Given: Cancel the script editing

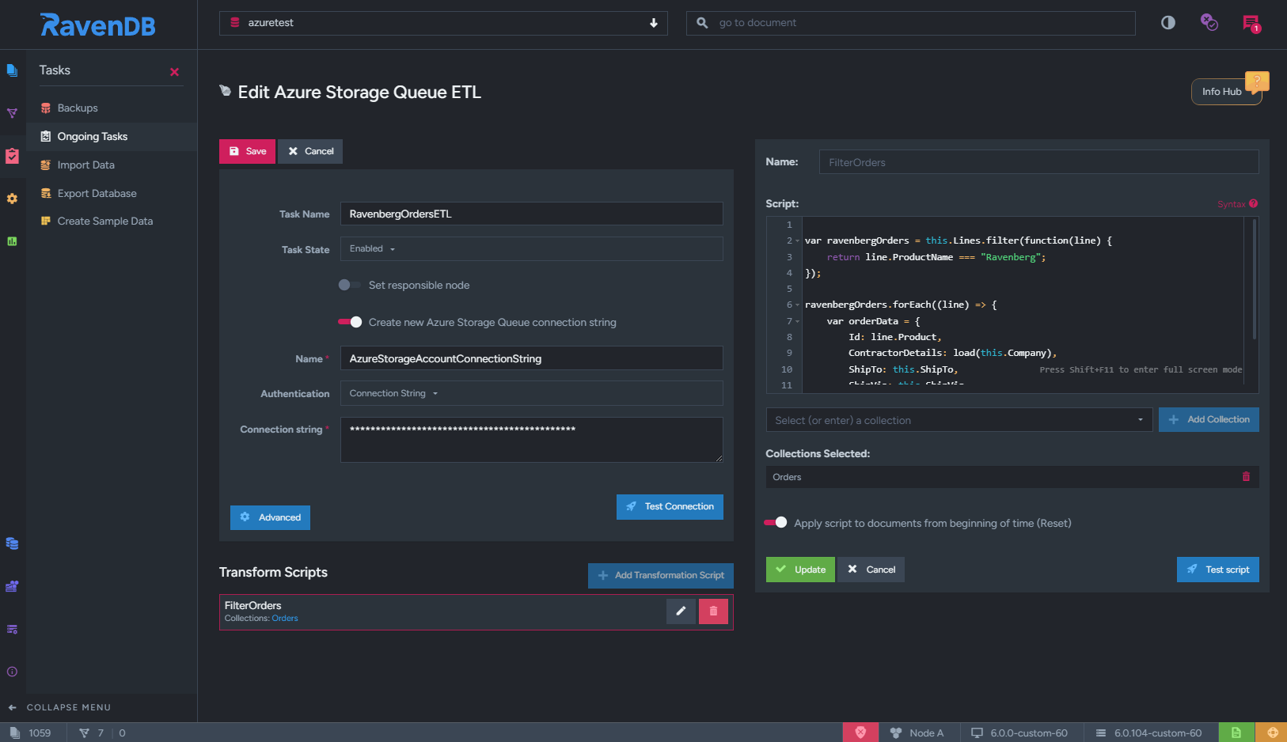Looking at the screenshot, I should point(871,570).
